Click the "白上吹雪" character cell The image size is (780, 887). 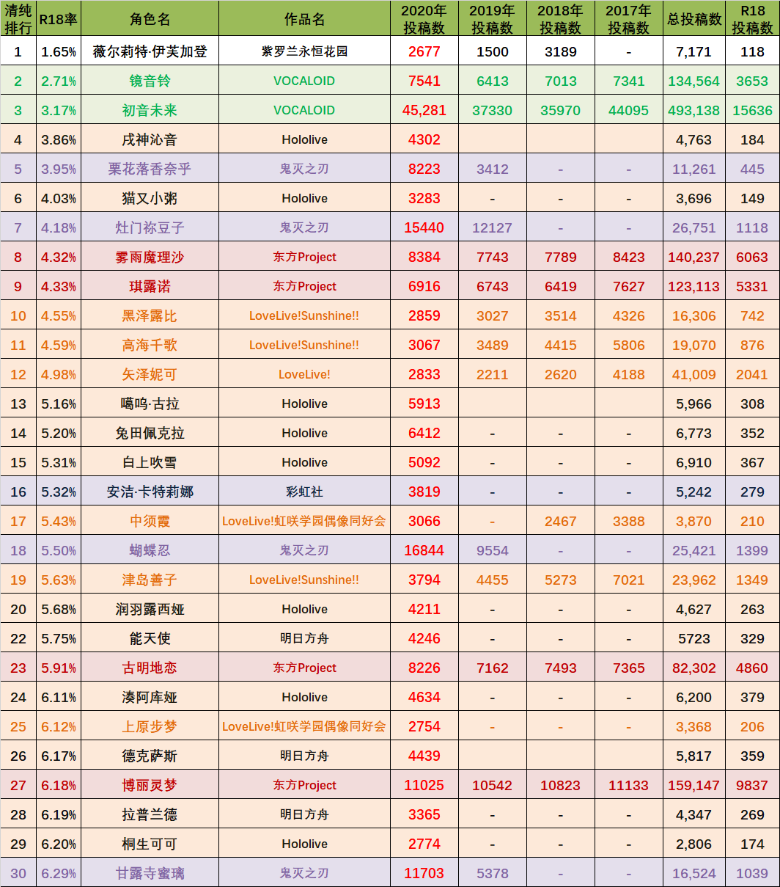pos(150,462)
